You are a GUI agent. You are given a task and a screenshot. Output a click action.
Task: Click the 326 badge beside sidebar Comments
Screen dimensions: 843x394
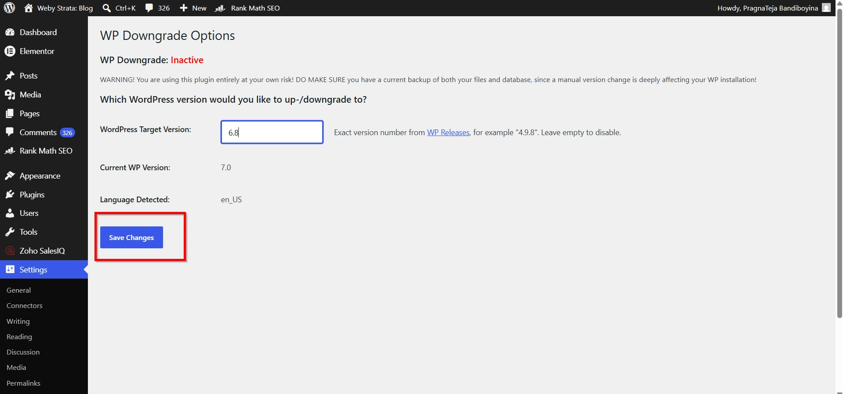pyautogui.click(x=67, y=133)
